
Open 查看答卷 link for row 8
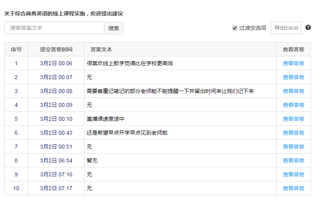click(293, 160)
